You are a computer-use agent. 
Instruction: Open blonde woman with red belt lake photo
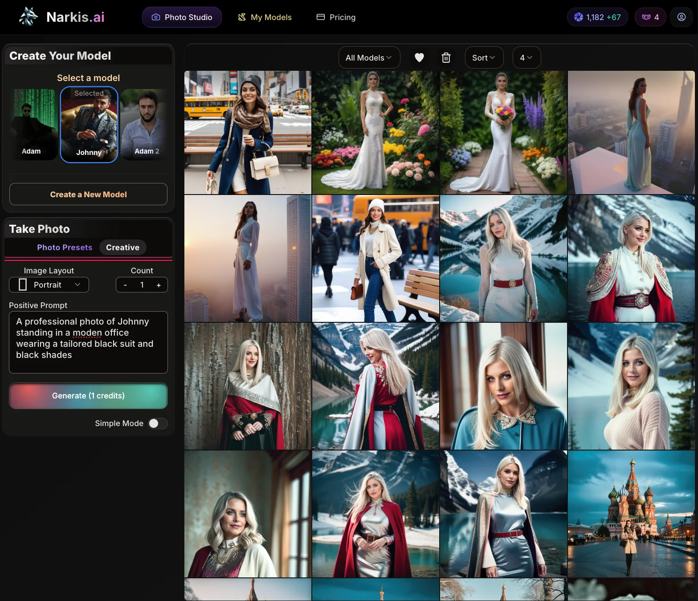(503, 258)
